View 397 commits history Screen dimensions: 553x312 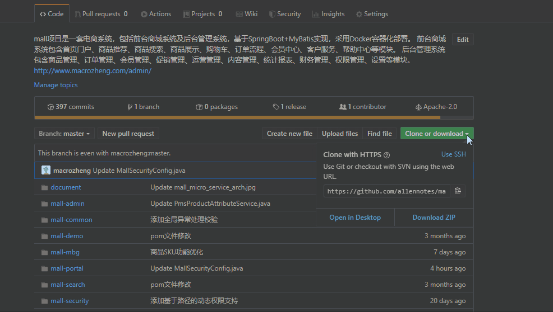71,107
